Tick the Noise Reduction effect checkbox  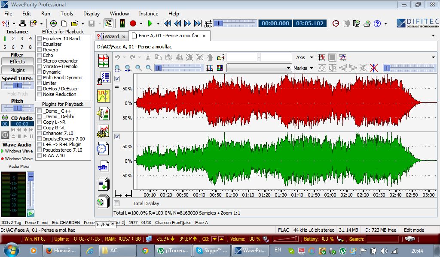coord(40,94)
